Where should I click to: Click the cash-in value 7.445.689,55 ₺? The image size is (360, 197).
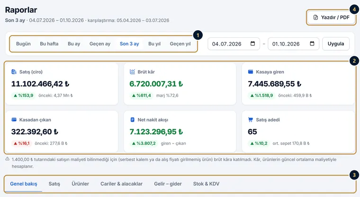274,84
